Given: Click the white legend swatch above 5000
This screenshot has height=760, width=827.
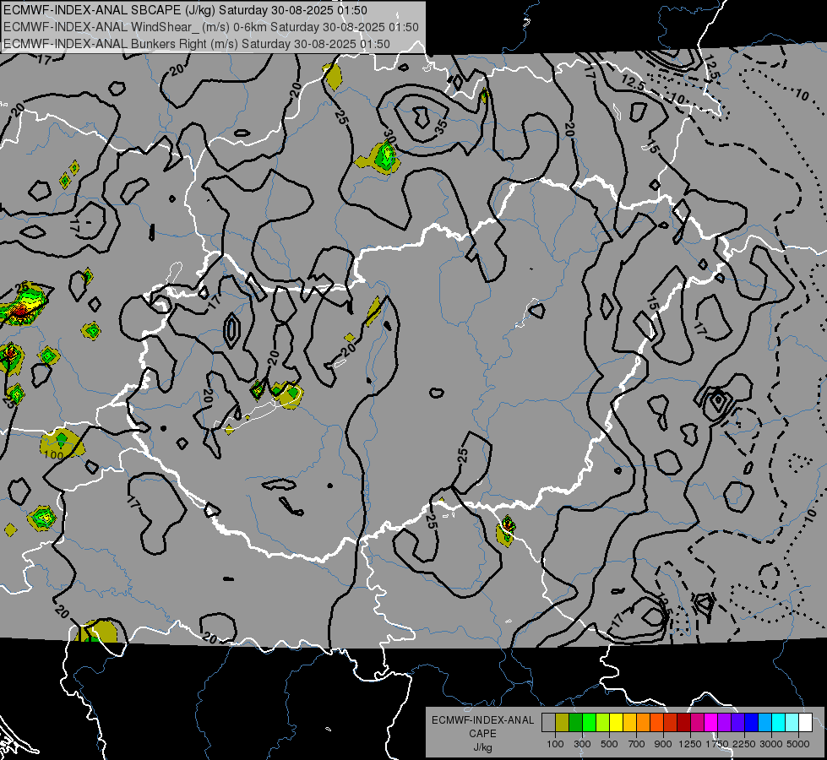Looking at the screenshot, I should [x=805, y=723].
